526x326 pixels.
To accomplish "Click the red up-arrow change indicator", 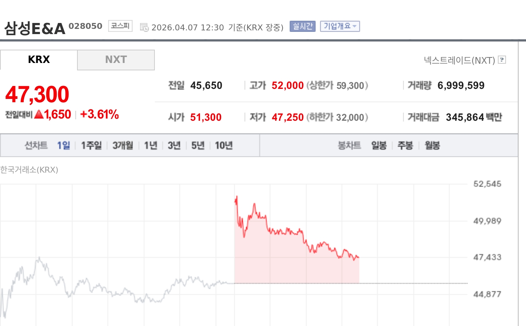I will pos(39,114).
